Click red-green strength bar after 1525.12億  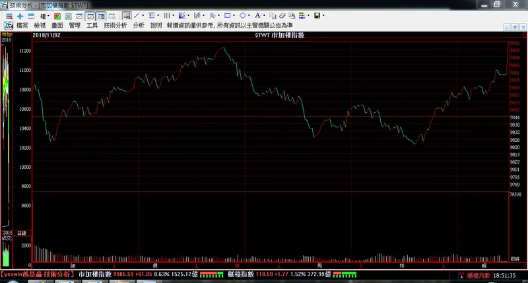click(x=211, y=274)
